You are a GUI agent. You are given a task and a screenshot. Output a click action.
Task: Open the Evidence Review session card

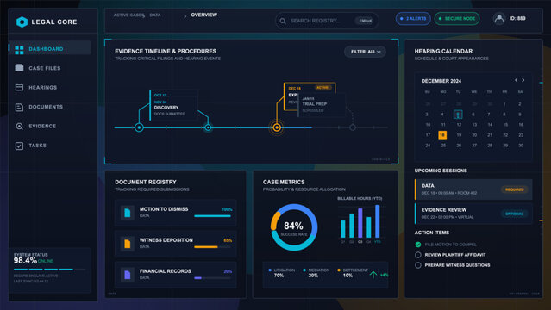(473, 214)
